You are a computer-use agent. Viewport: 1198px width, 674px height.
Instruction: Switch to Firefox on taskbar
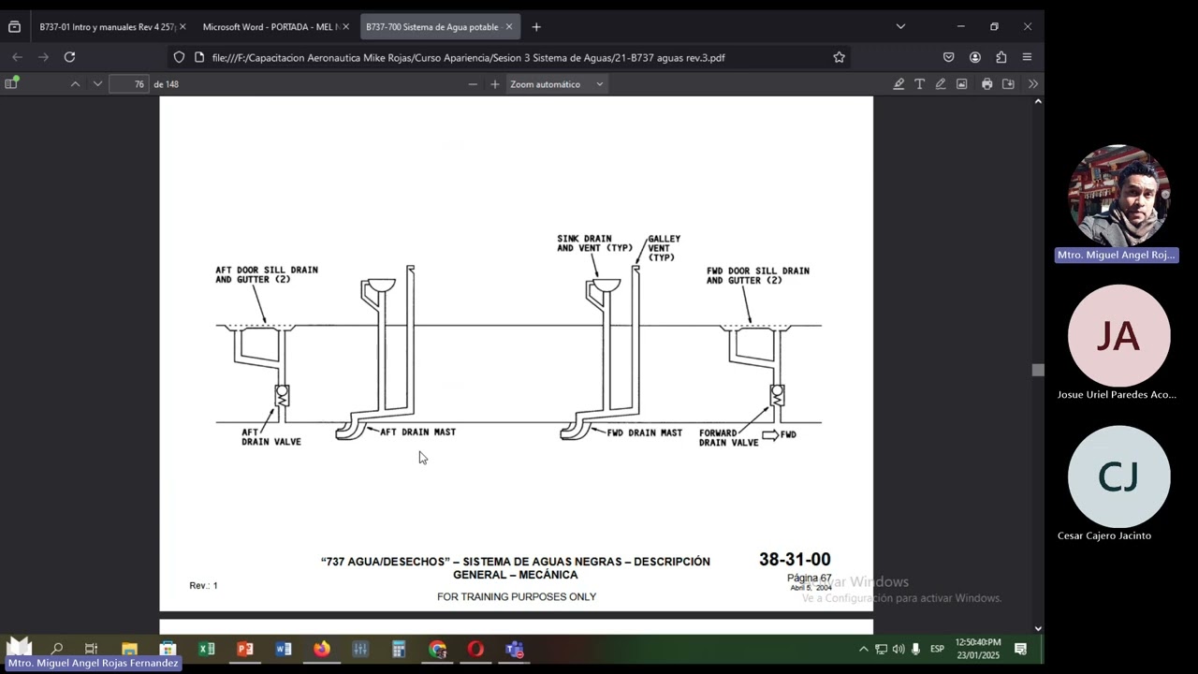[322, 649]
